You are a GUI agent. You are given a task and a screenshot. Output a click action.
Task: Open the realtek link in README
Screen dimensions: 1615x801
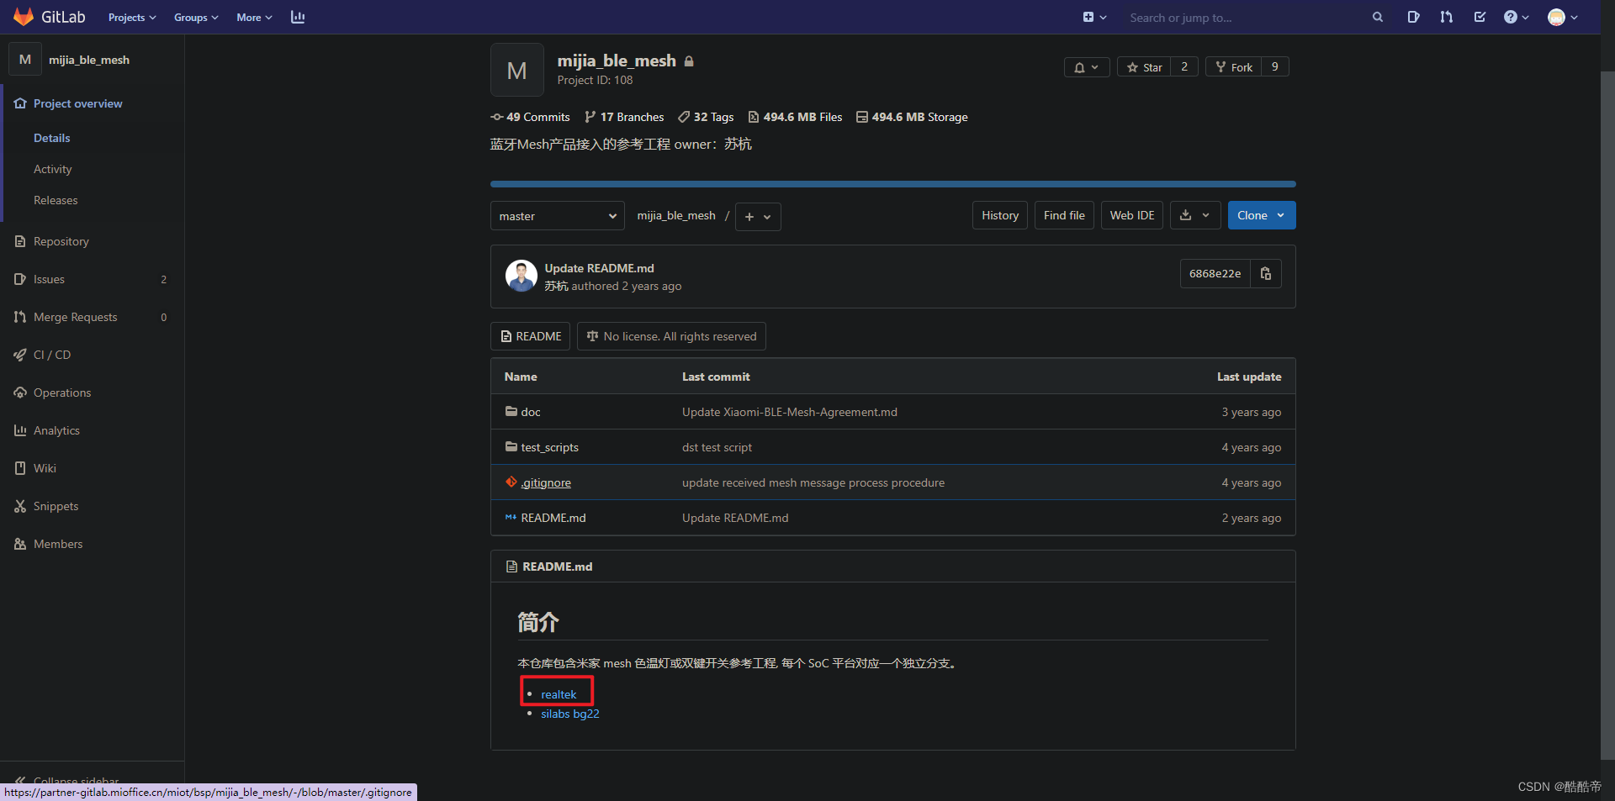559,694
